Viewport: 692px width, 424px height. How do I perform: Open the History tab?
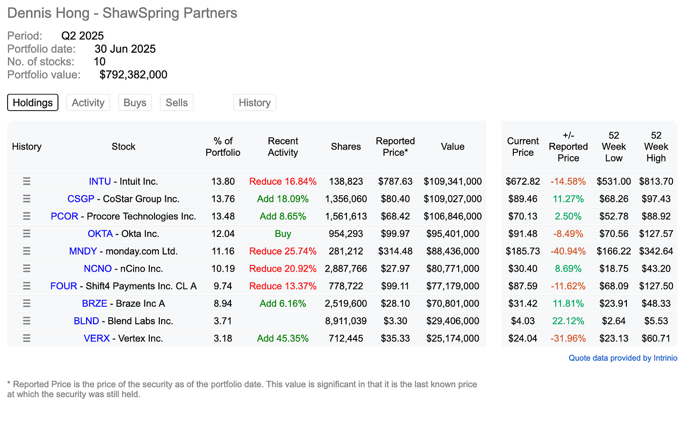(x=255, y=103)
